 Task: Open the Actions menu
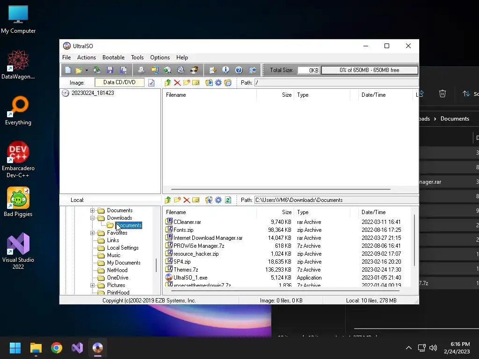[x=87, y=57]
